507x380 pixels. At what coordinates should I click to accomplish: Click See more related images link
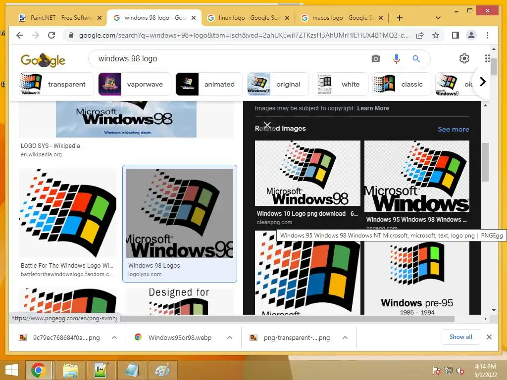tap(454, 129)
